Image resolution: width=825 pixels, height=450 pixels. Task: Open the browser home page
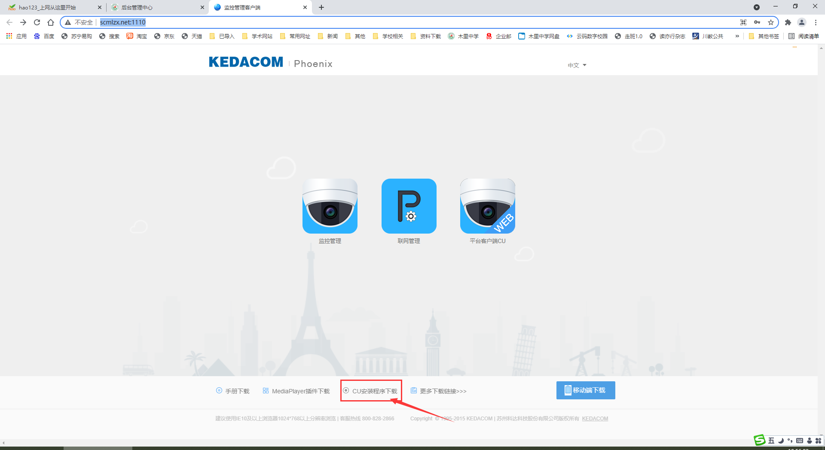51,22
